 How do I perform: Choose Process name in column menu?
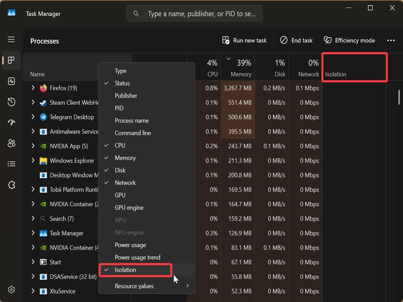tap(147, 121)
